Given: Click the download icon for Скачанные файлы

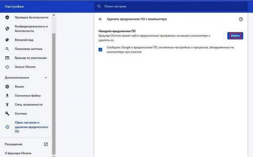Looking at the screenshot, I should (7, 96).
